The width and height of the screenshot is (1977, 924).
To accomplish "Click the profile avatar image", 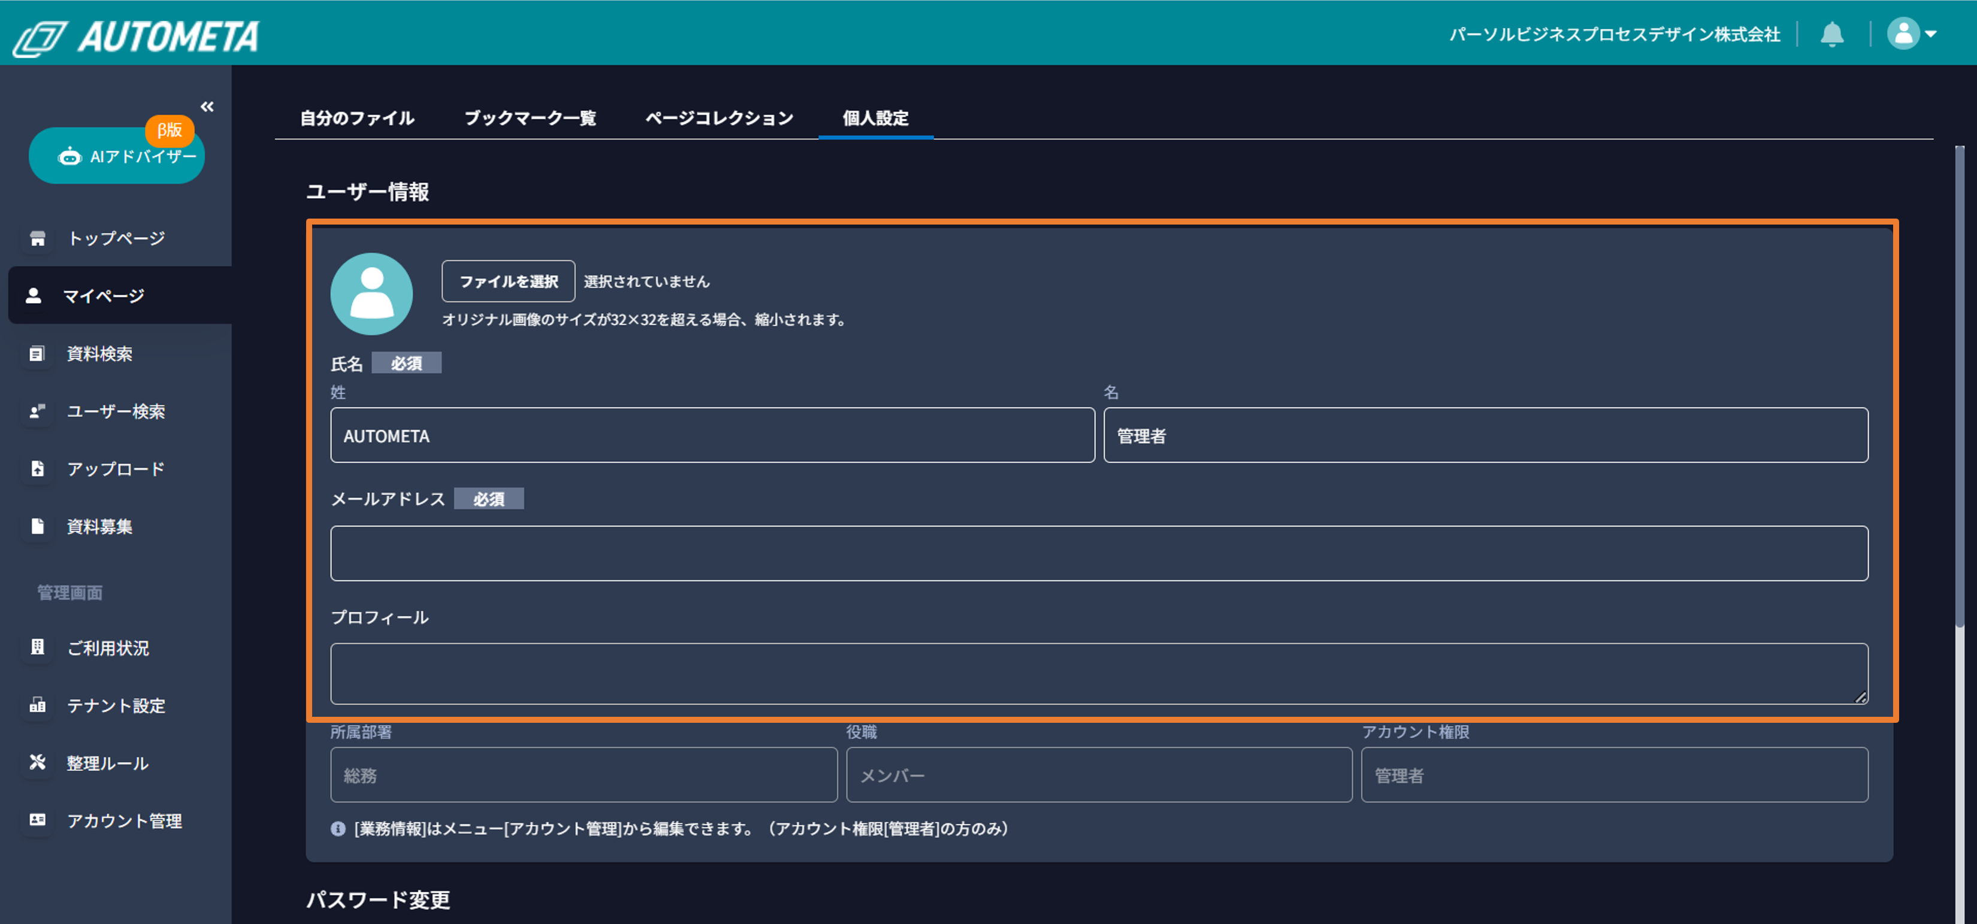I will (371, 294).
